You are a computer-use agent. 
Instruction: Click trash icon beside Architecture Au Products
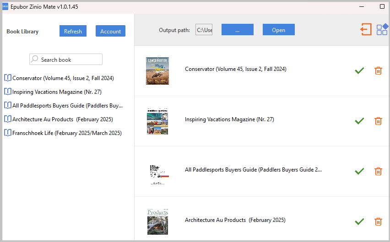(x=378, y=221)
